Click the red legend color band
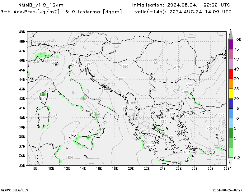The height and width of the screenshot is (192, 249). (x=231, y=74)
